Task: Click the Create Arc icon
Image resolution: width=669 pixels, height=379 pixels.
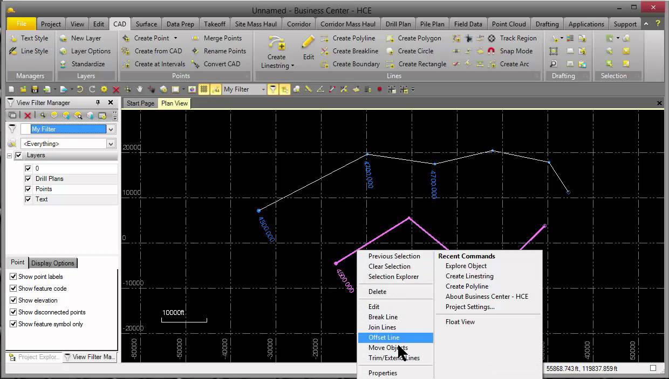Action: coord(491,64)
